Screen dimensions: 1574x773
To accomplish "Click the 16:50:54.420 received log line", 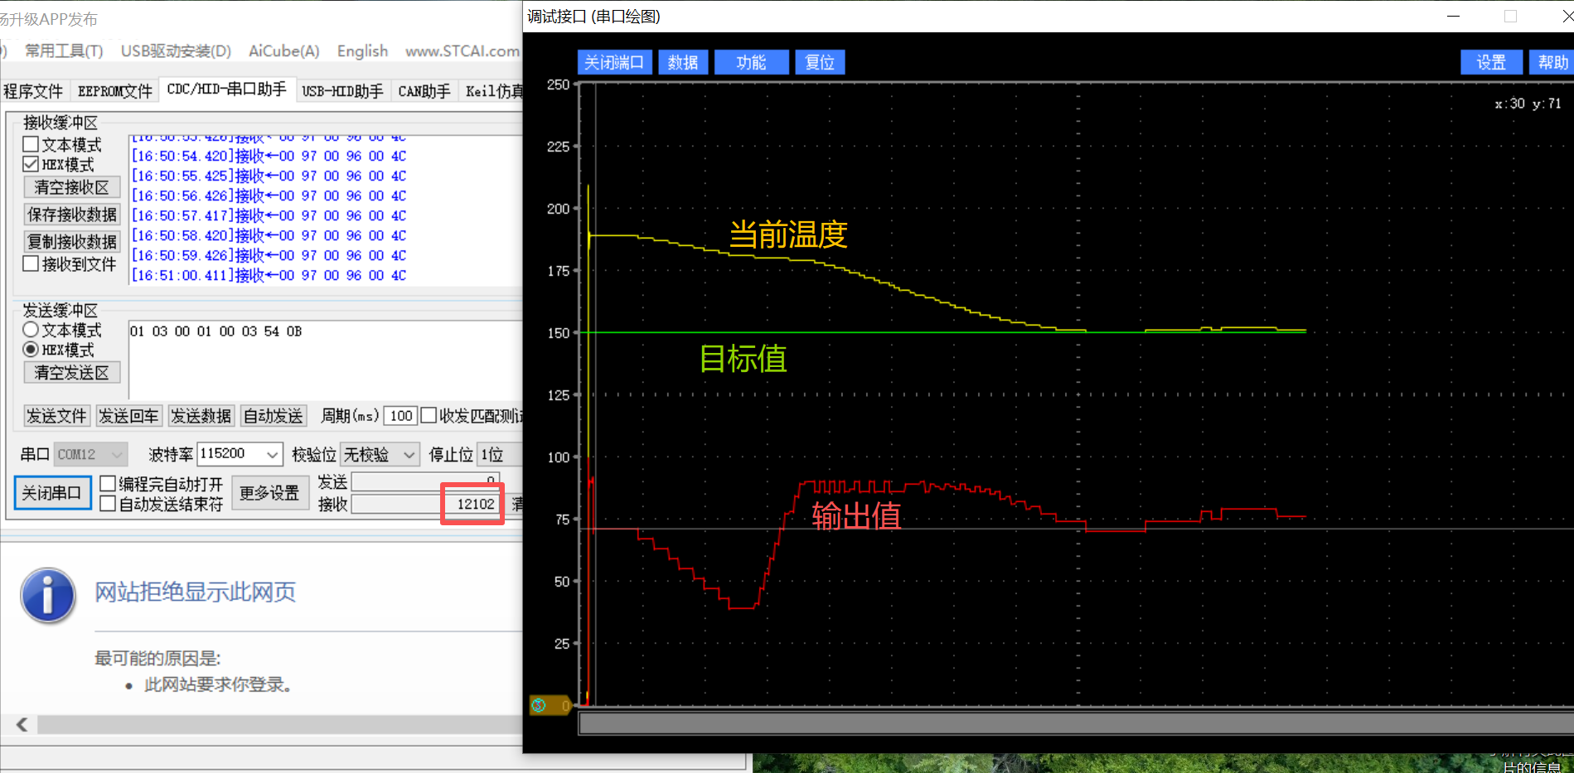I will (269, 156).
